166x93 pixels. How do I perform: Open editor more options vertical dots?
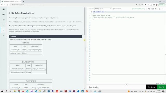164,9
